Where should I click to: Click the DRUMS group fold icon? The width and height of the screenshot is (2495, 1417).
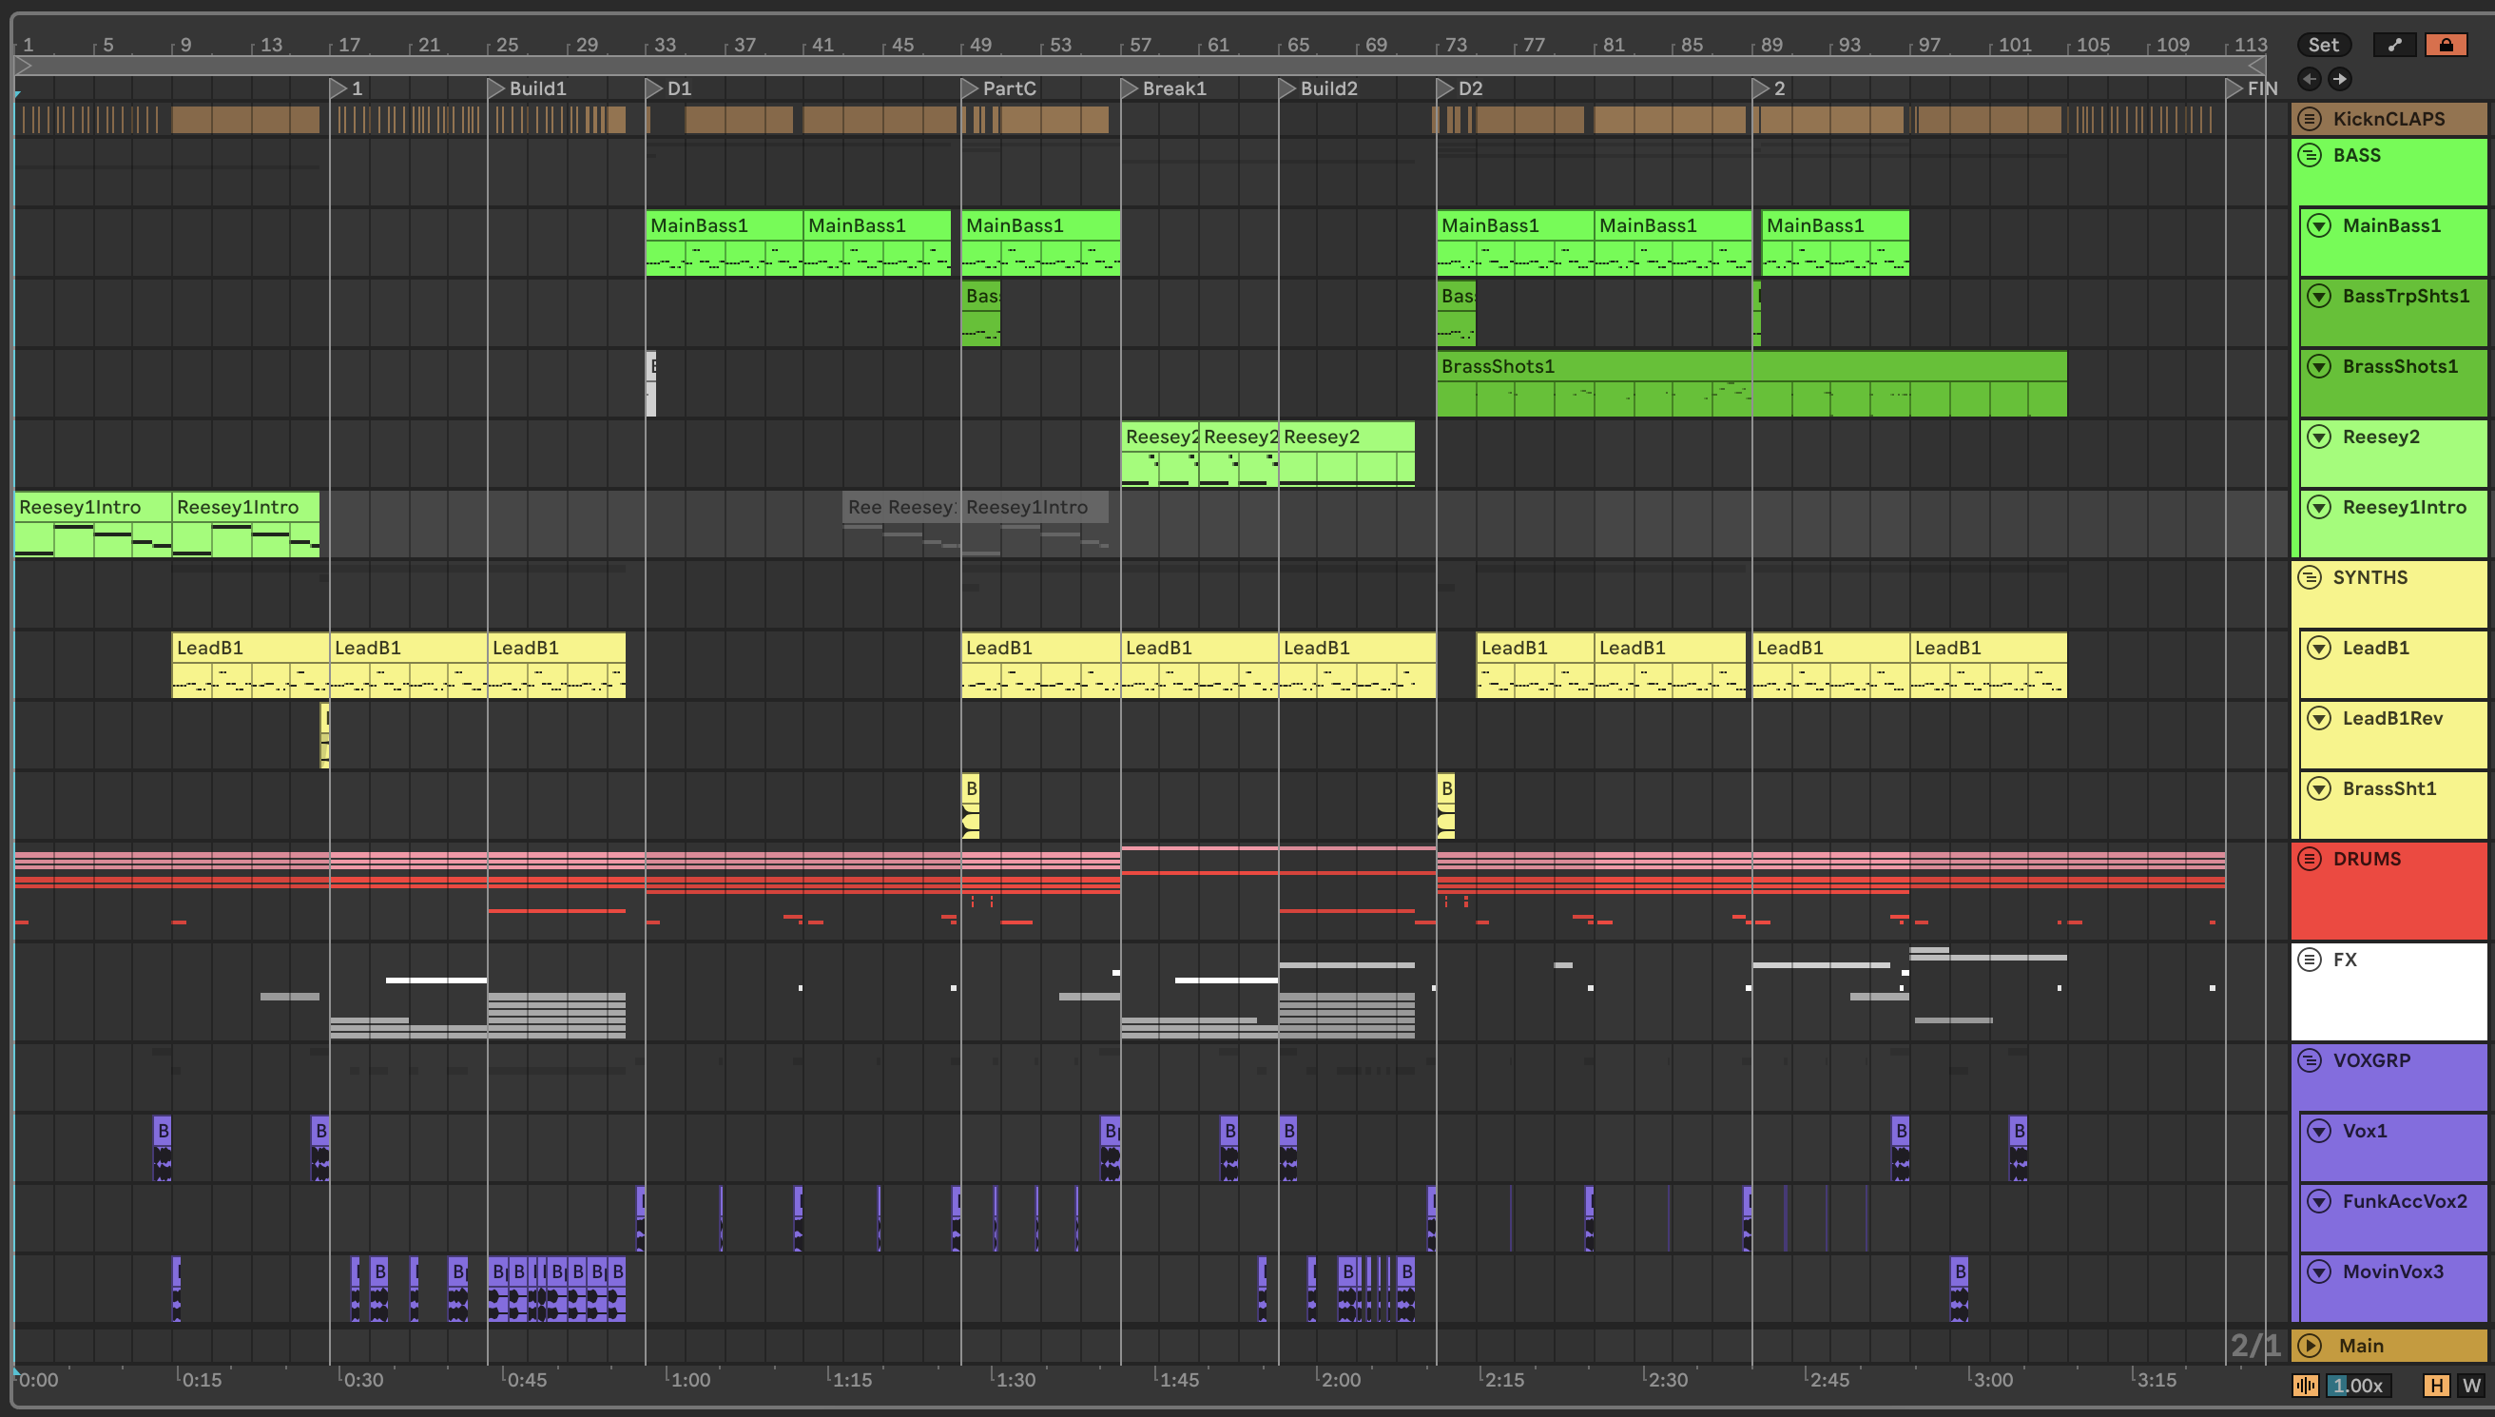click(2310, 859)
